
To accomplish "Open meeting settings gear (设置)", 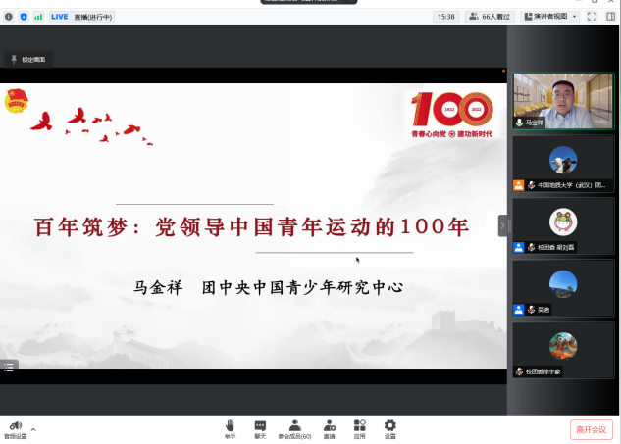I will pos(389,427).
